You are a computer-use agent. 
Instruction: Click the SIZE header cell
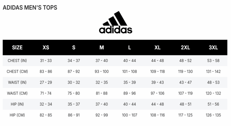point(17,48)
